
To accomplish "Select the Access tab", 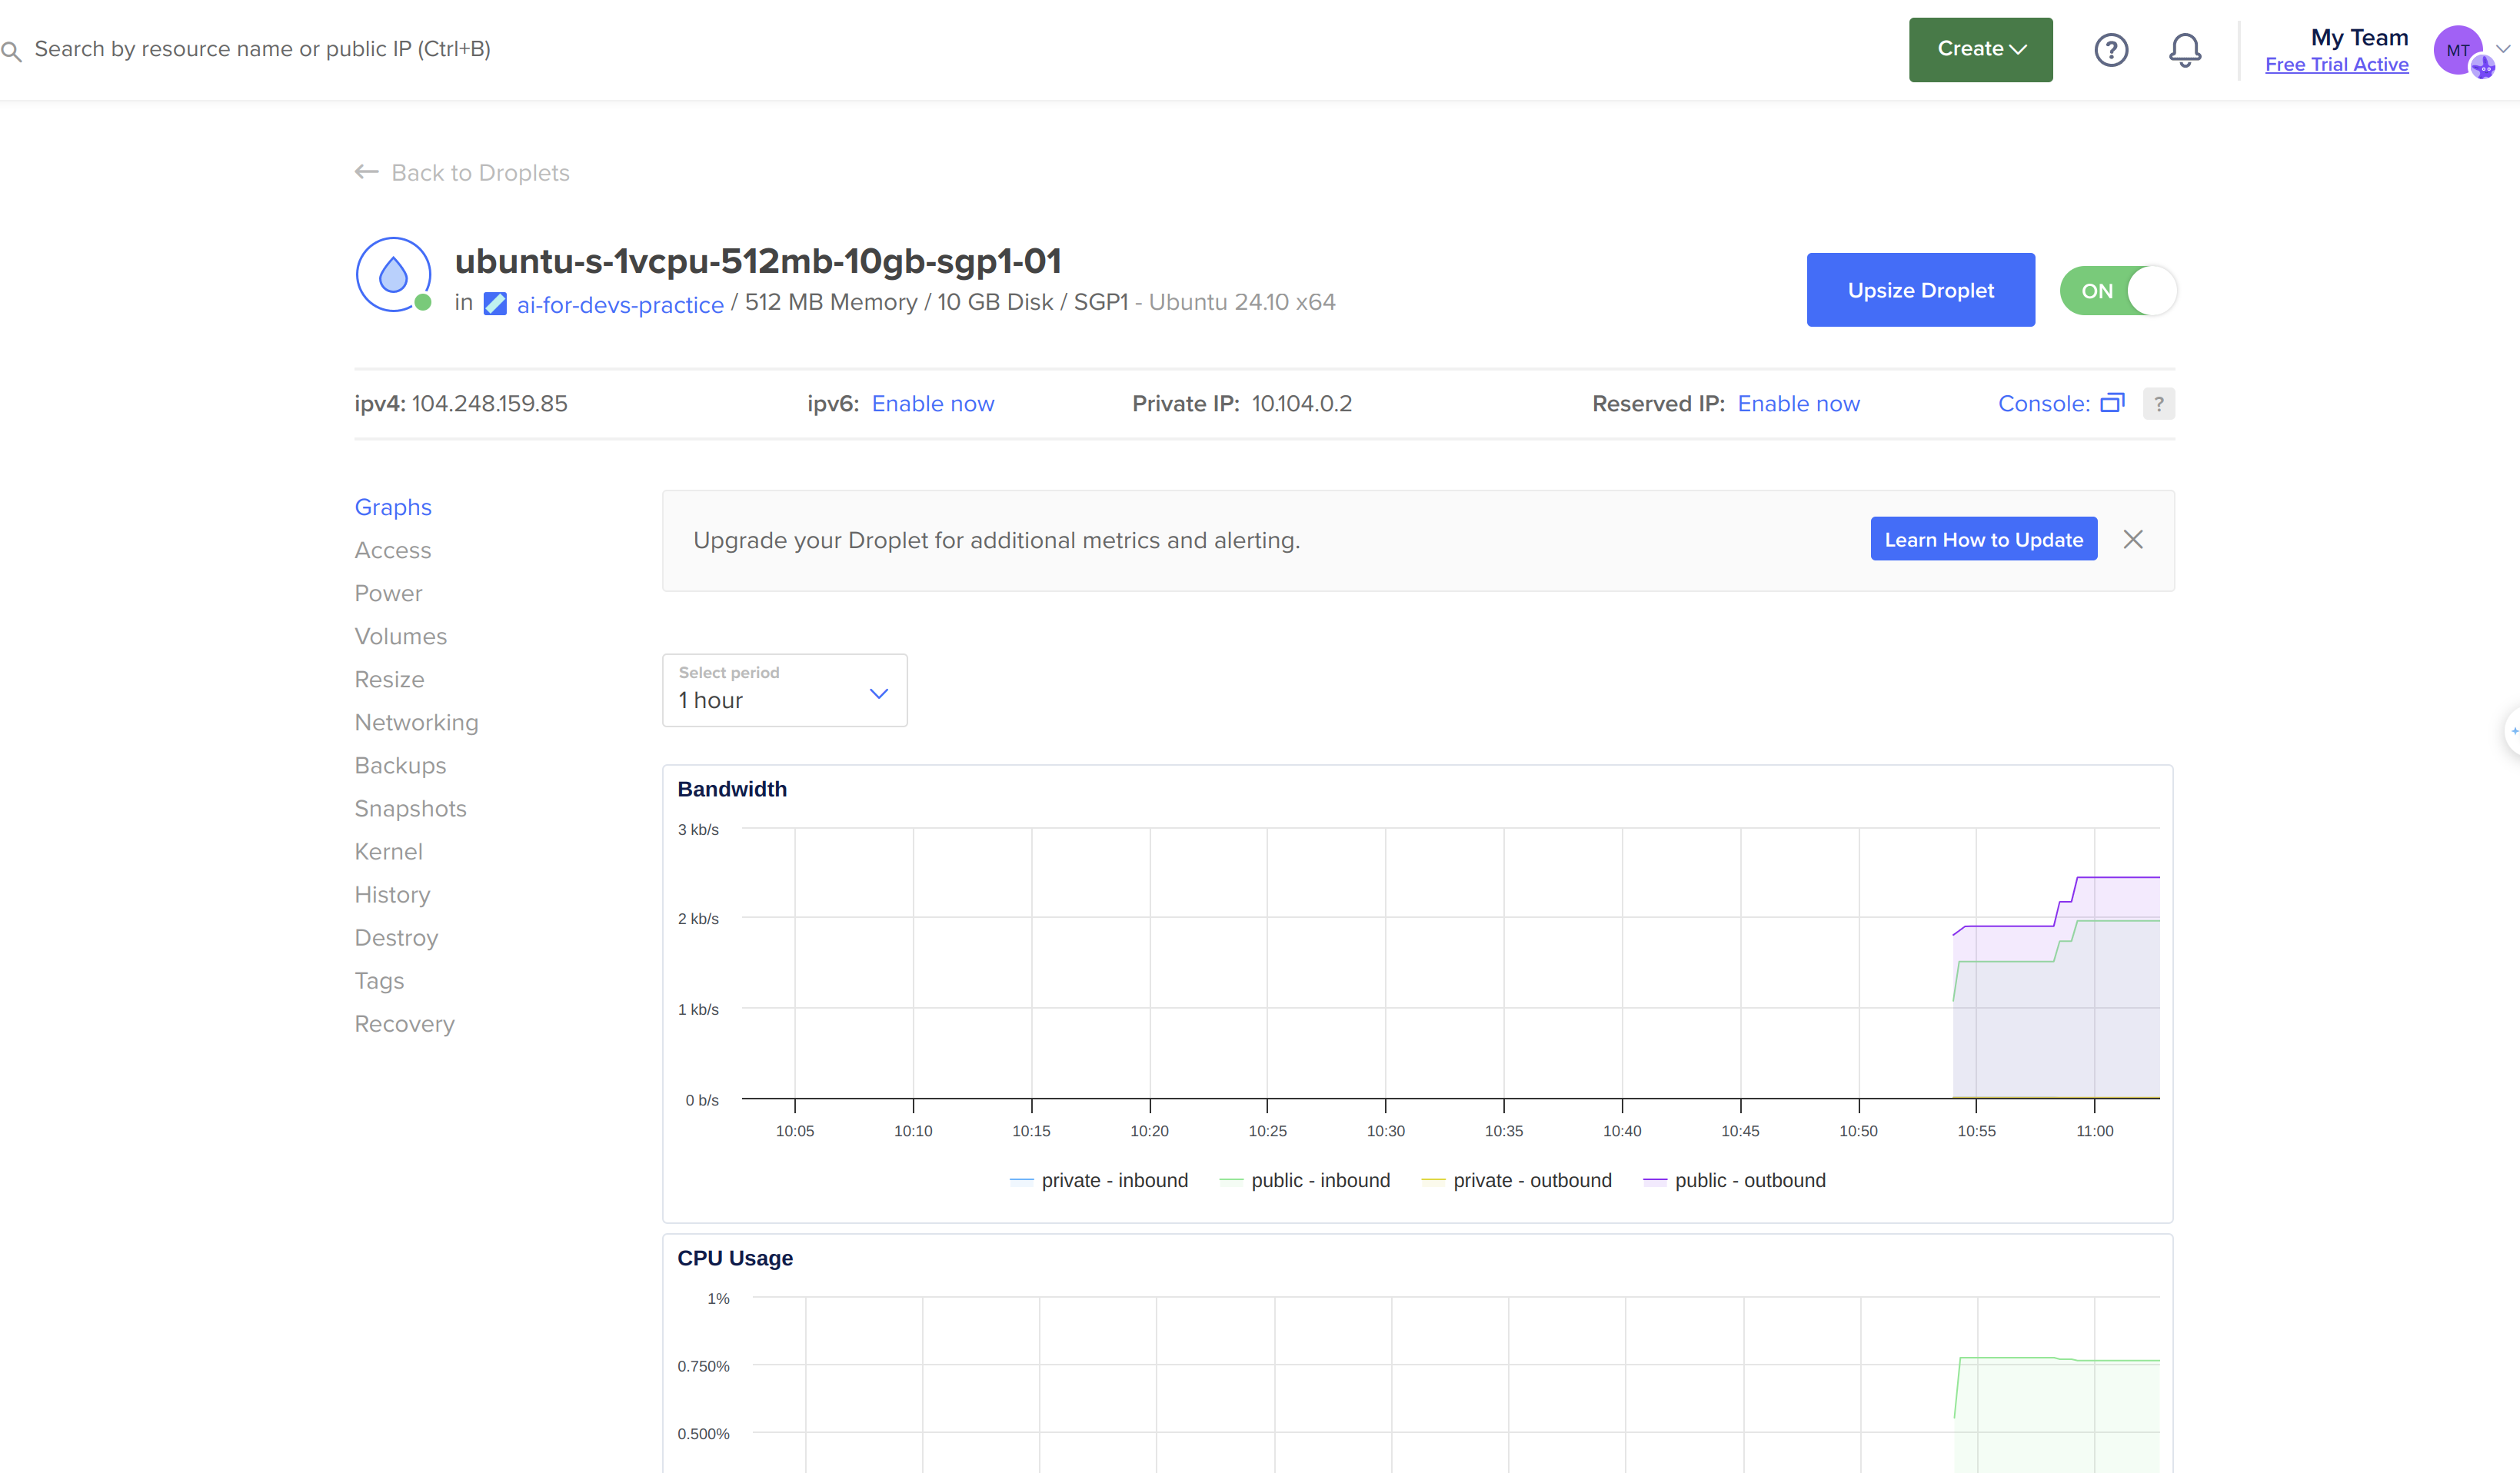I will click(393, 550).
